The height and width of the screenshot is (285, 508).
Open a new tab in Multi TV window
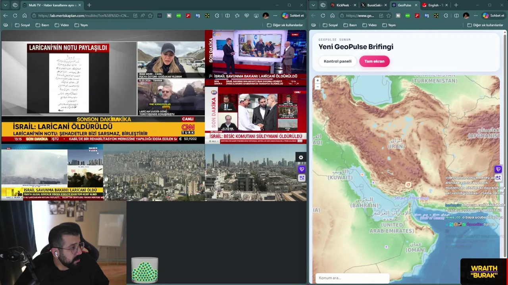[89, 5]
